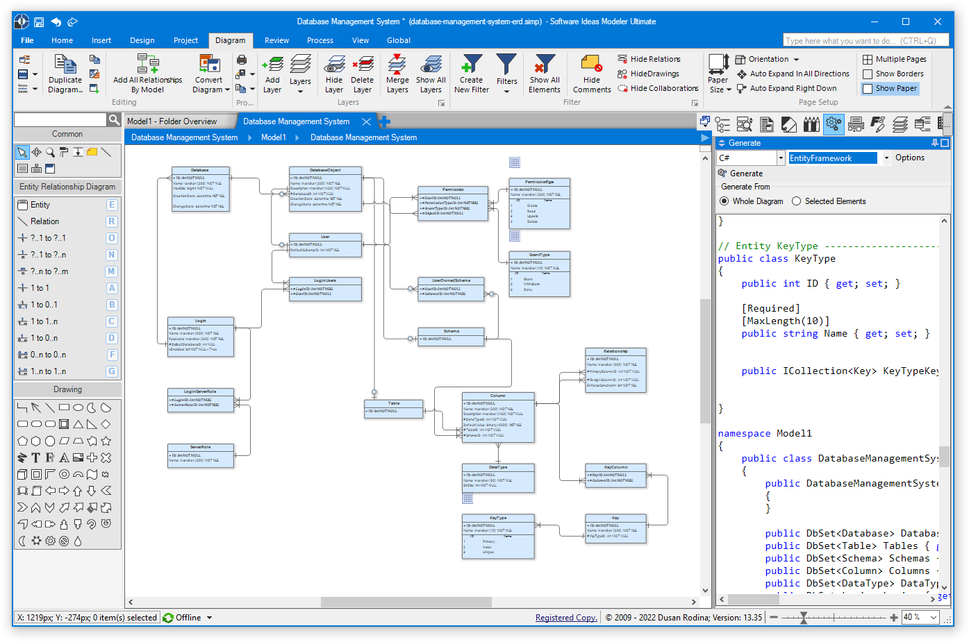Open the C# language dropdown
969x642 pixels.
tap(779, 158)
